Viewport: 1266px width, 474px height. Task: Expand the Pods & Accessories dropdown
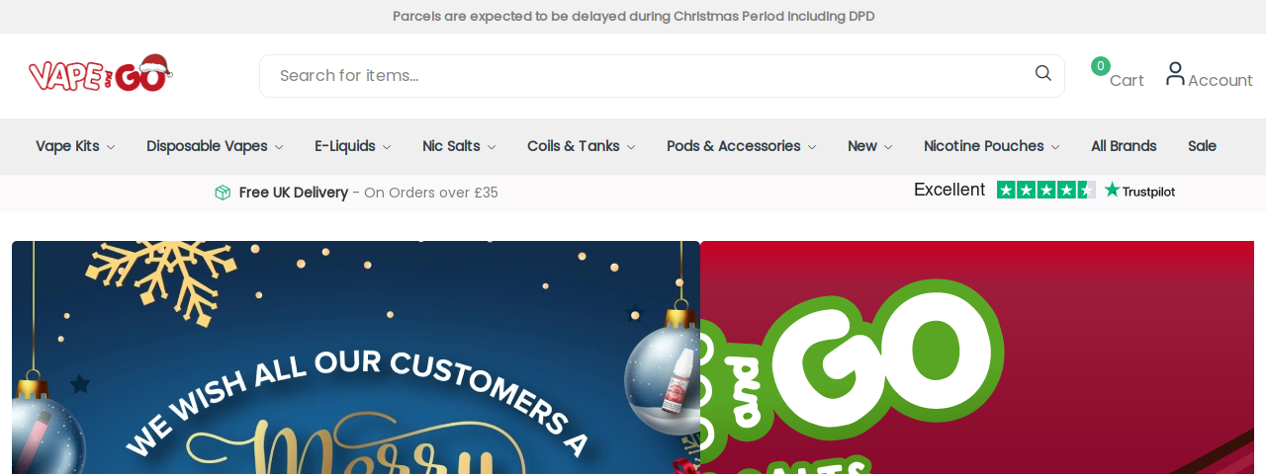(742, 146)
